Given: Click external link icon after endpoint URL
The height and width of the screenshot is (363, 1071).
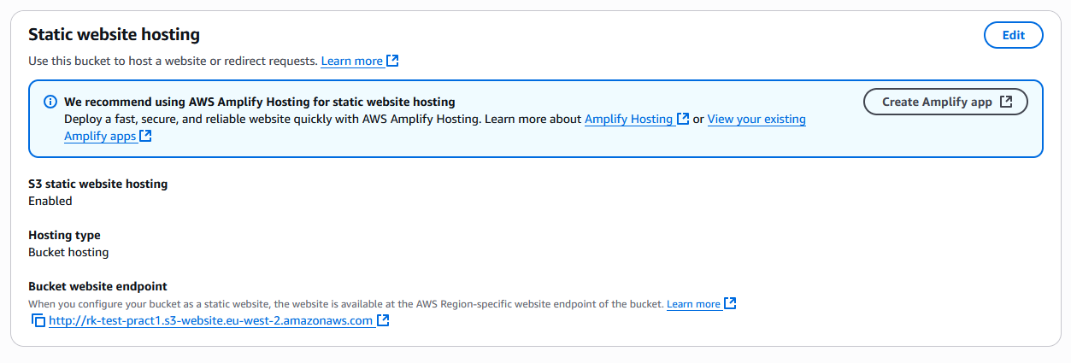Looking at the screenshot, I should tap(384, 321).
